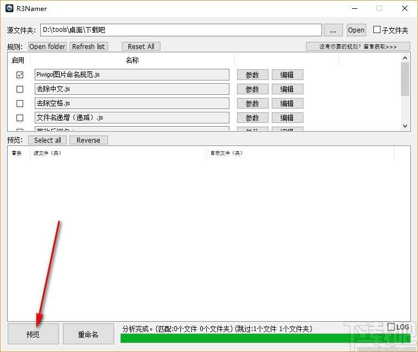The width and height of the screenshot is (418, 352).
Task: Enable the 文件名递增（递减）.js rule checkbox
Action: 20,118
